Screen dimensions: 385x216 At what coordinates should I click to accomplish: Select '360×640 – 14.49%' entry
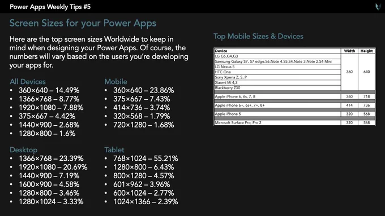pyautogui.click(x=49, y=90)
